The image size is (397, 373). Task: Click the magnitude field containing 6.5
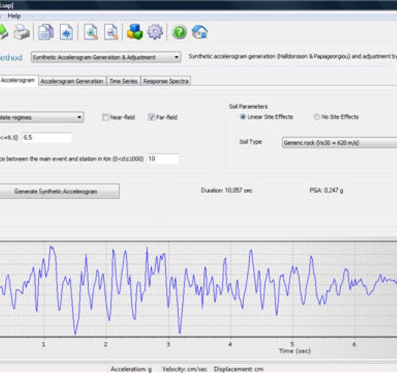pos(47,137)
